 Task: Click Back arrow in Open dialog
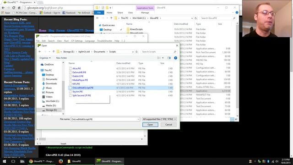pos(40,52)
